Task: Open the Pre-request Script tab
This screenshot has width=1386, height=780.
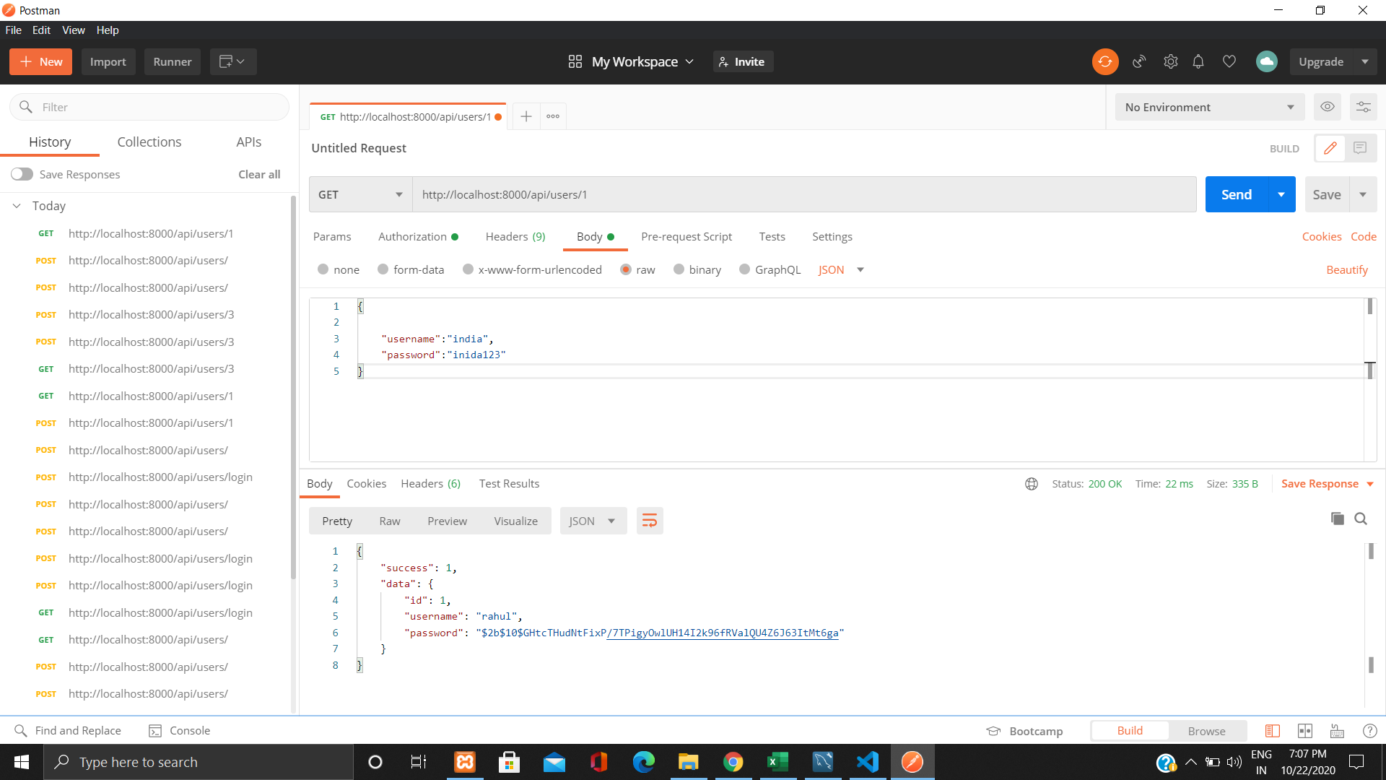Action: point(686,236)
